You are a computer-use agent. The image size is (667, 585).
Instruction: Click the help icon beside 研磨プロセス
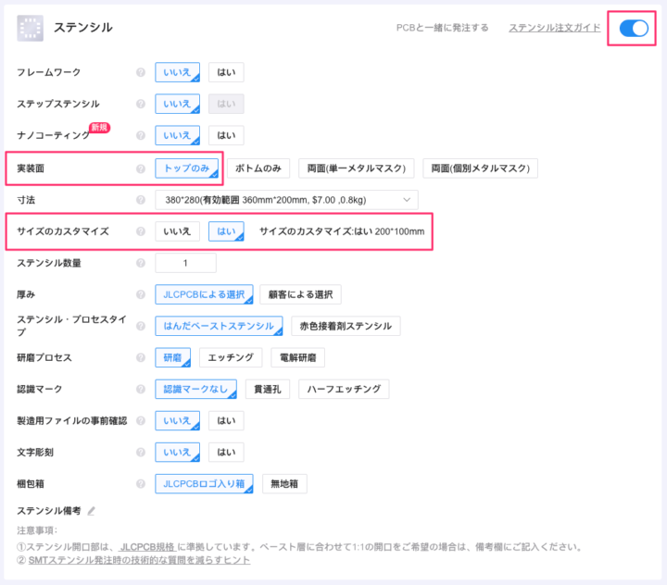[141, 357]
